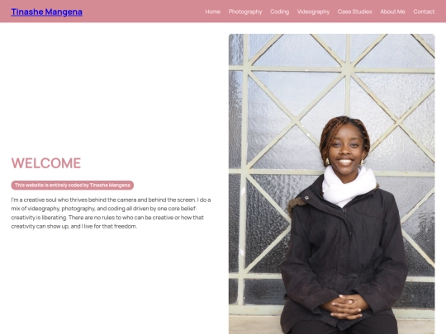446x334 pixels.
Task: Click the Contact navigation link
Action: coord(424,12)
